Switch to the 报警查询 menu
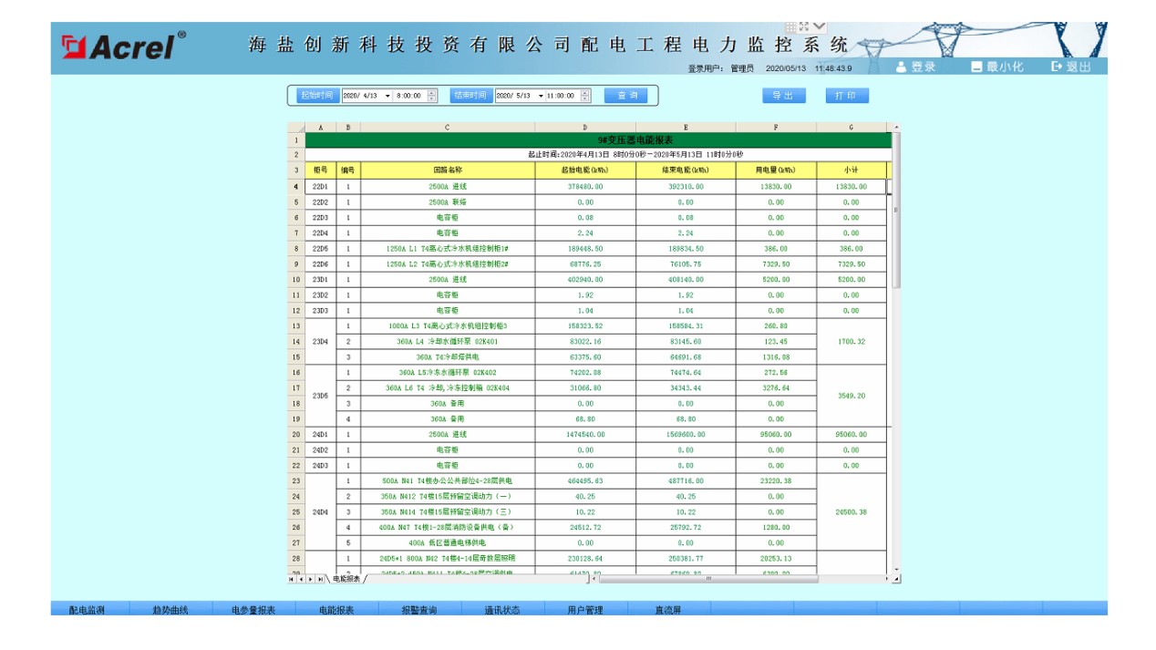 [418, 609]
